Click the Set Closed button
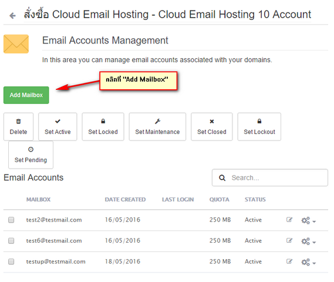 (x=212, y=127)
